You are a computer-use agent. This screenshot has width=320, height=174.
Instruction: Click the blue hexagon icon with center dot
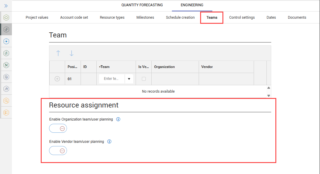coord(6,41)
